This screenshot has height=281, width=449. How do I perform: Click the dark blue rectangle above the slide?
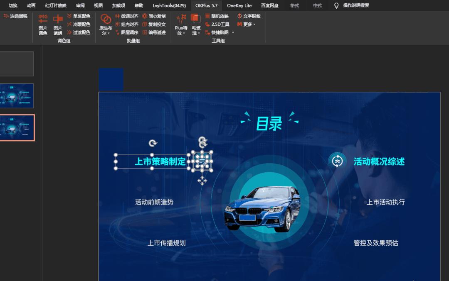pyautogui.click(x=111, y=79)
